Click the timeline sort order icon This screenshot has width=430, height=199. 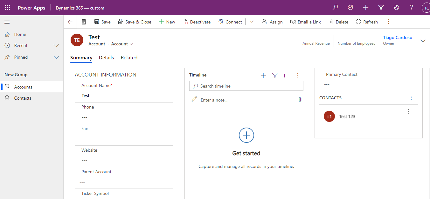pyautogui.click(x=286, y=75)
